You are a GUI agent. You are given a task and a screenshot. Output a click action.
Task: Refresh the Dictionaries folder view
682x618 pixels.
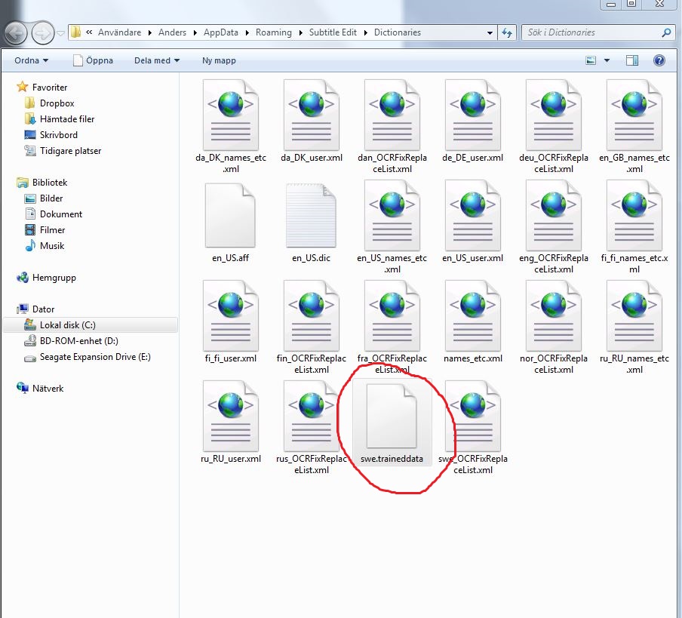pos(507,32)
